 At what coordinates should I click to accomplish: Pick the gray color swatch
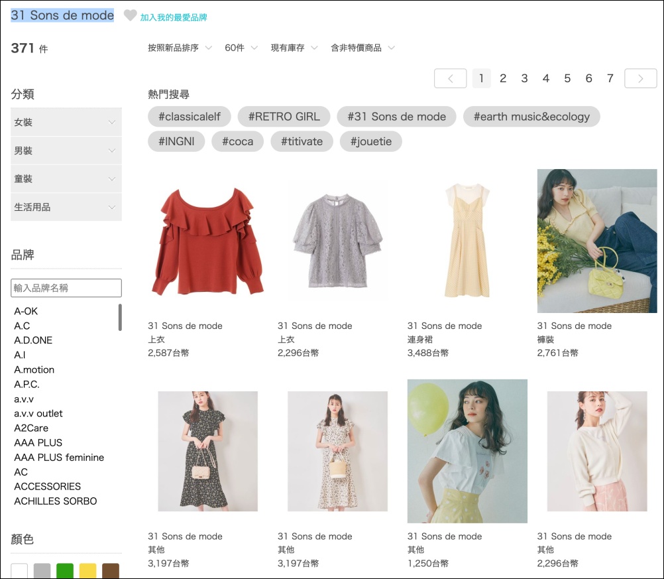tap(42, 570)
